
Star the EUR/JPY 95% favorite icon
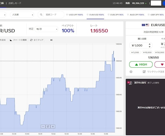pyautogui.click(x=108, y=15)
